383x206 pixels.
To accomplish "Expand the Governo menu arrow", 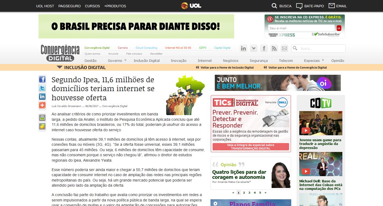I will [125, 60].
